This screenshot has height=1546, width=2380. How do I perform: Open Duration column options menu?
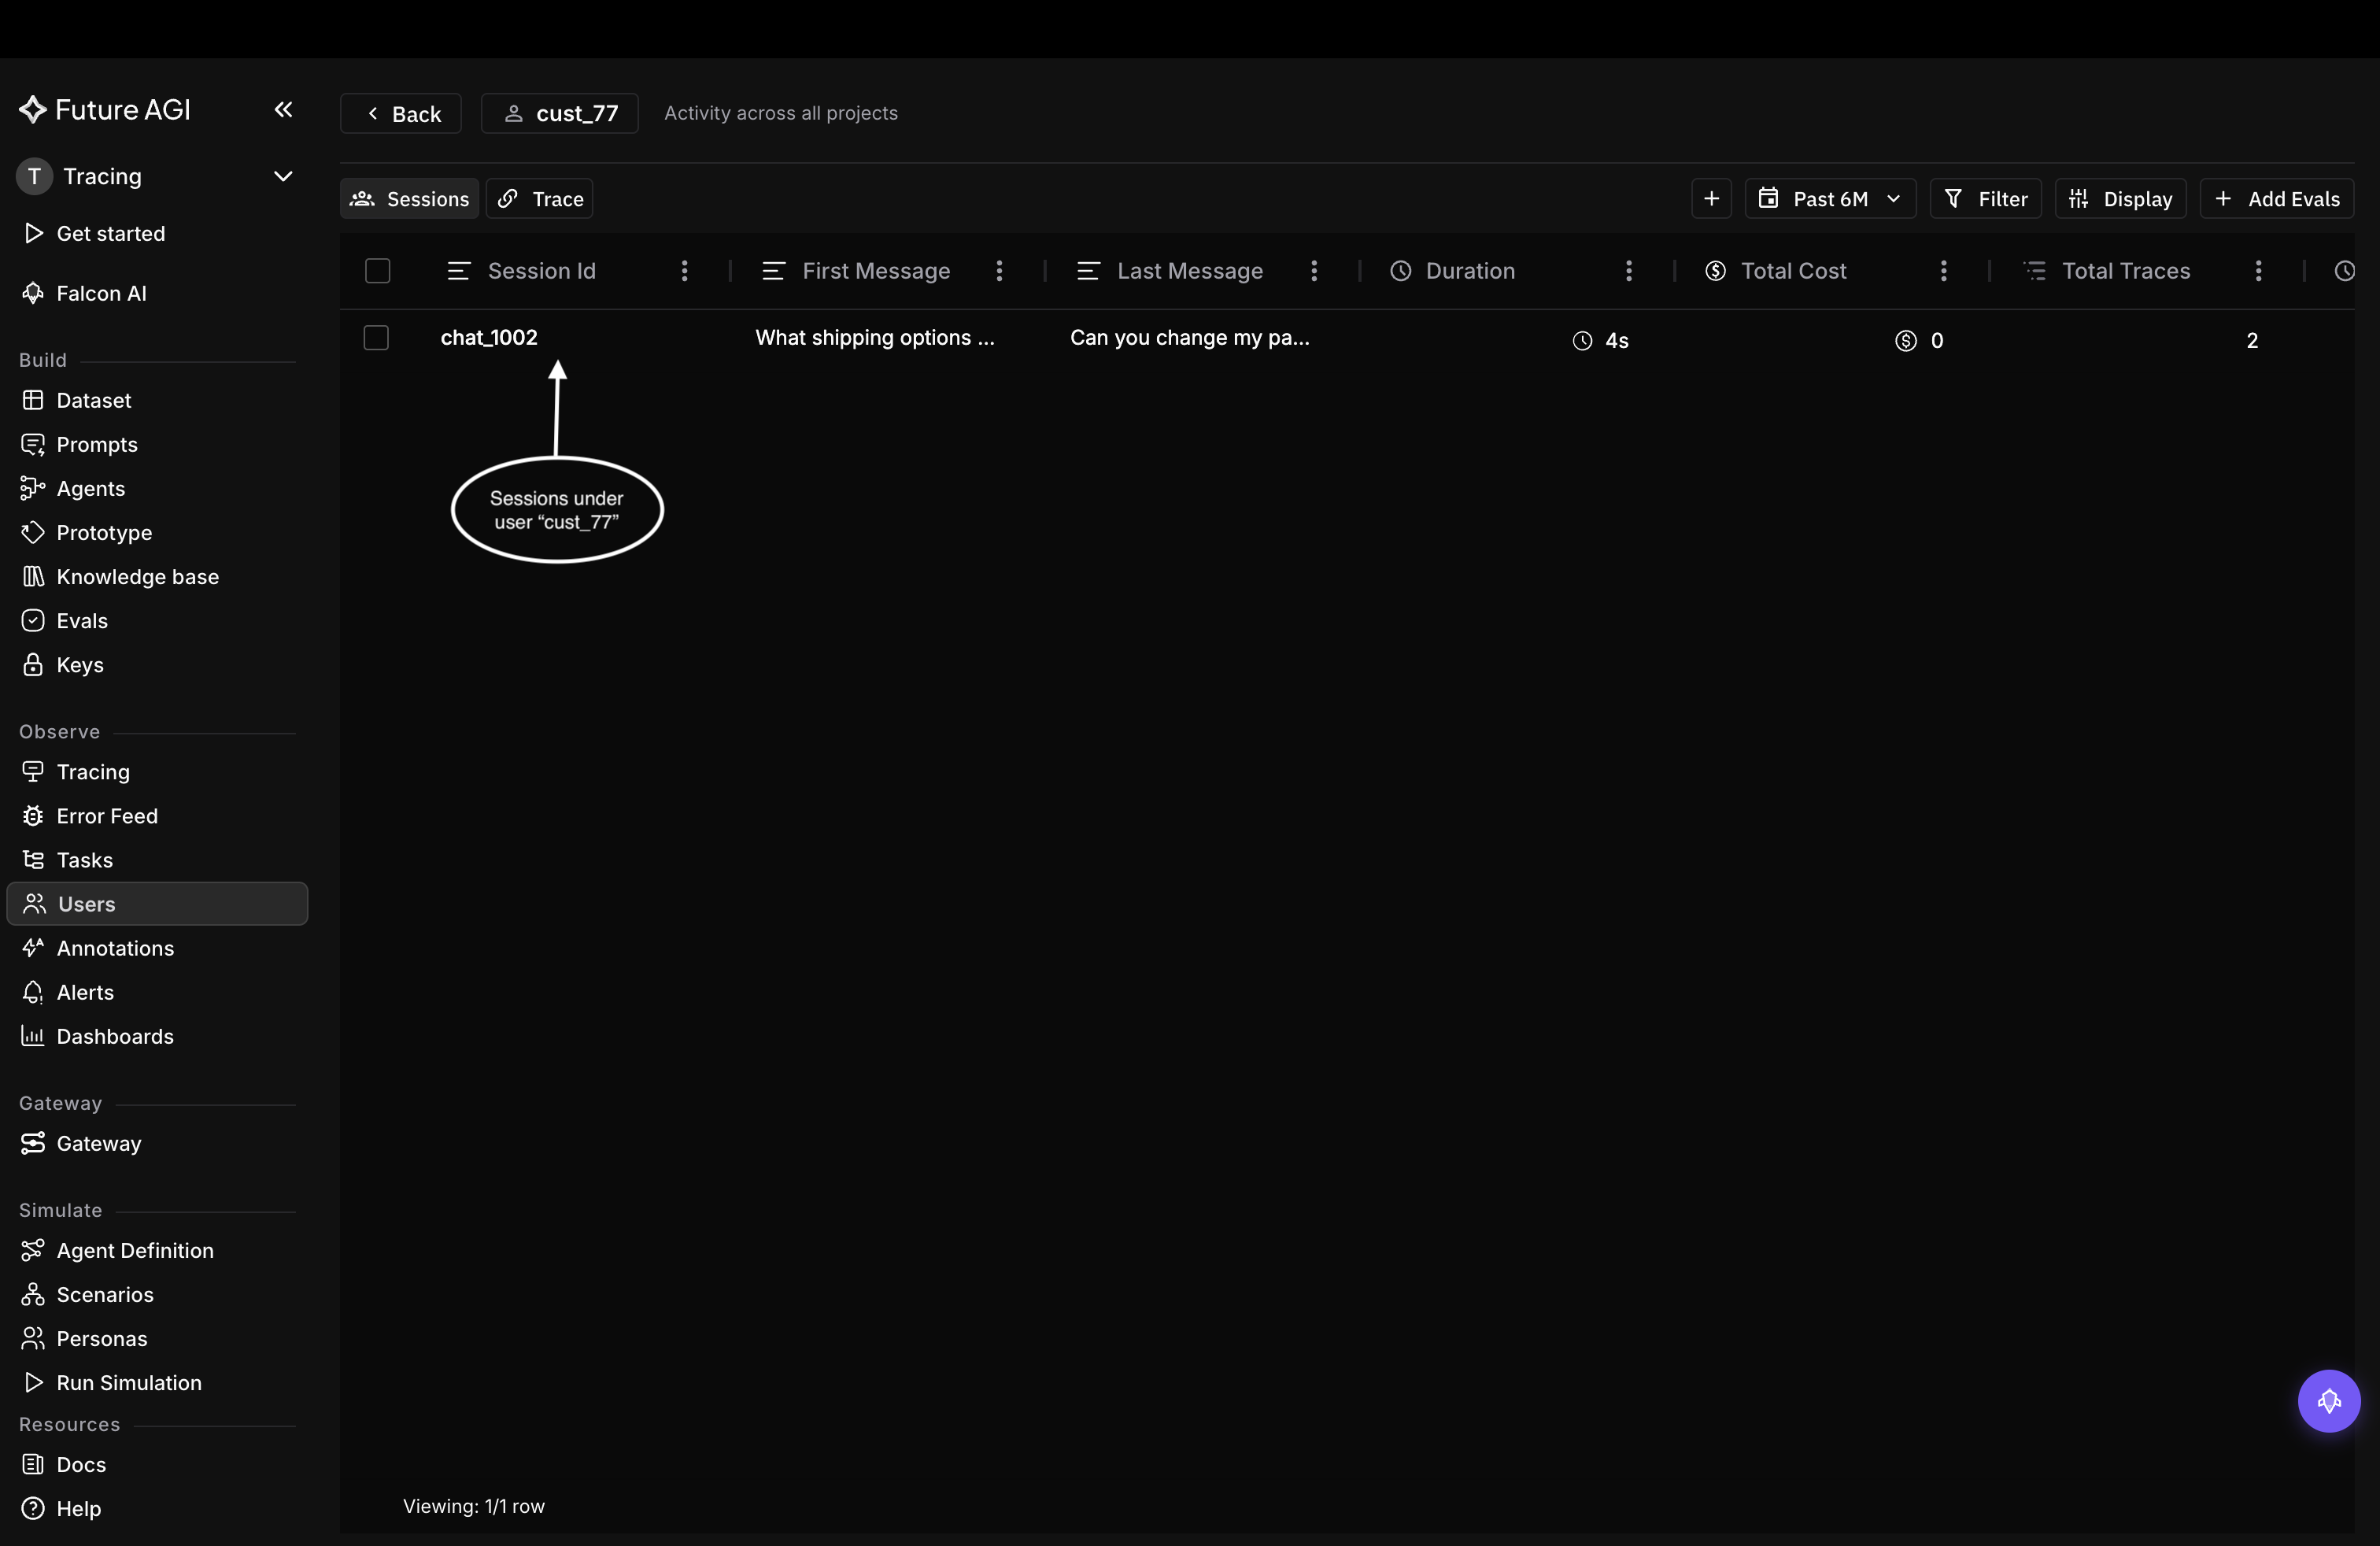point(1629,270)
